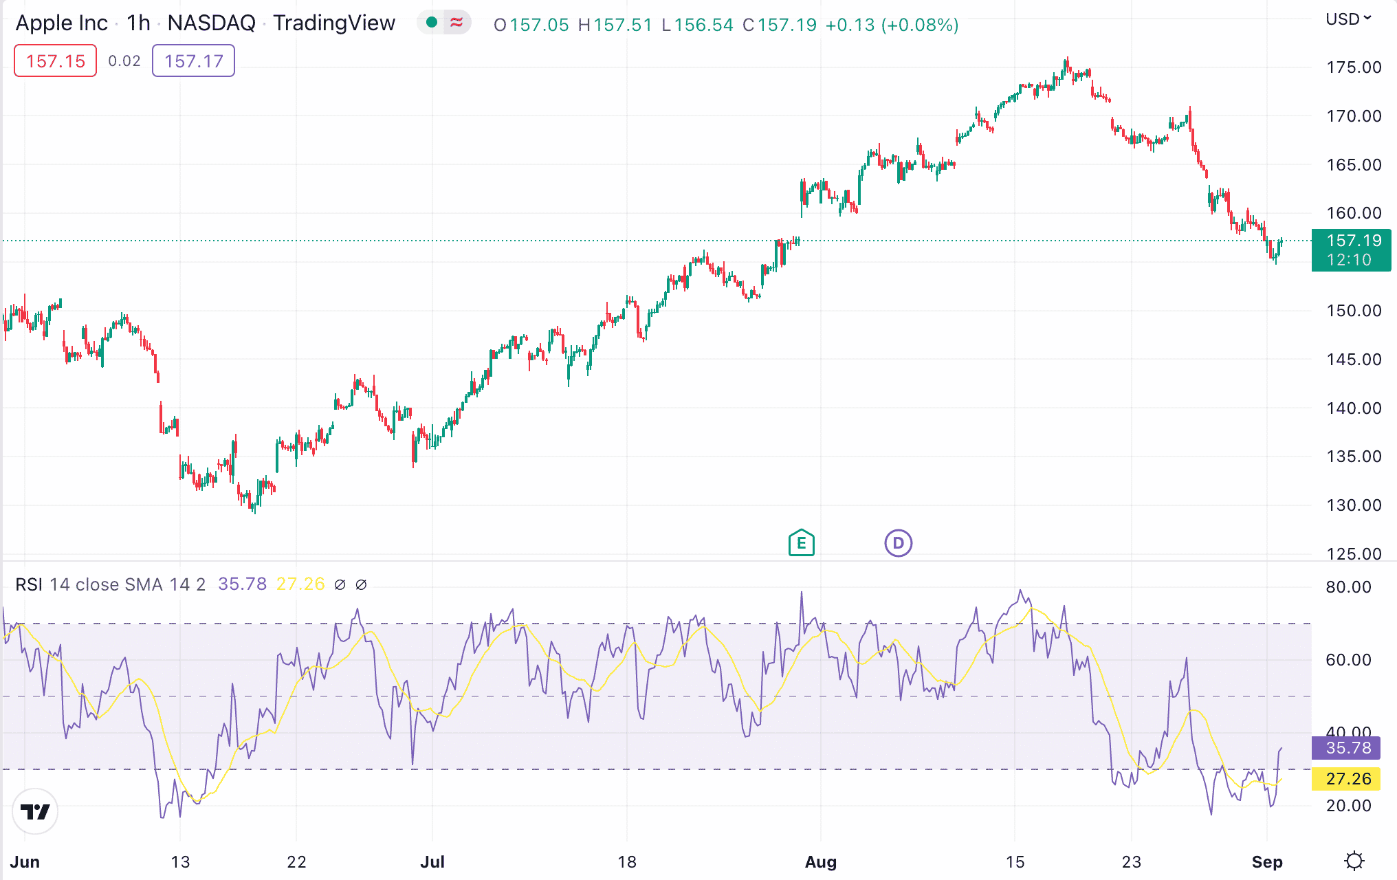1397x880 pixels.
Task: Click the 80.00 RSI axis label
Action: pos(1348,587)
